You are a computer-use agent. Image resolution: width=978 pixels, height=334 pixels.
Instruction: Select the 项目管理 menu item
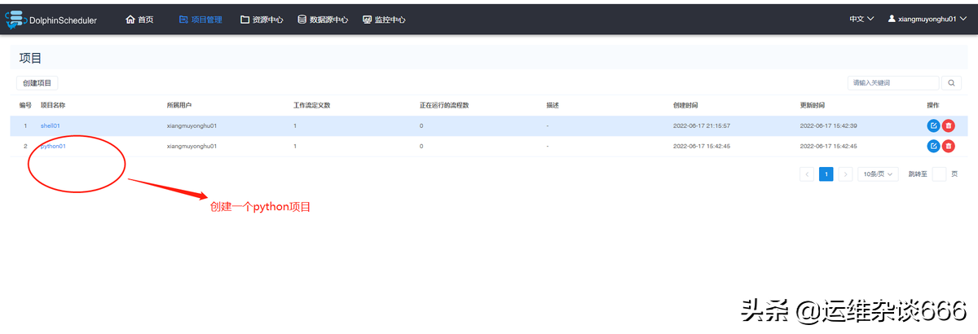coord(200,20)
